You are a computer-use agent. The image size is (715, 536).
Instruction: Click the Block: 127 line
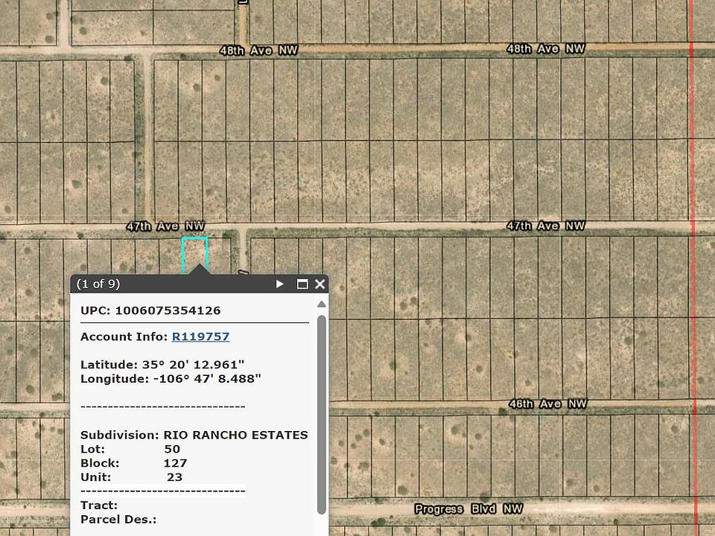tap(133, 463)
